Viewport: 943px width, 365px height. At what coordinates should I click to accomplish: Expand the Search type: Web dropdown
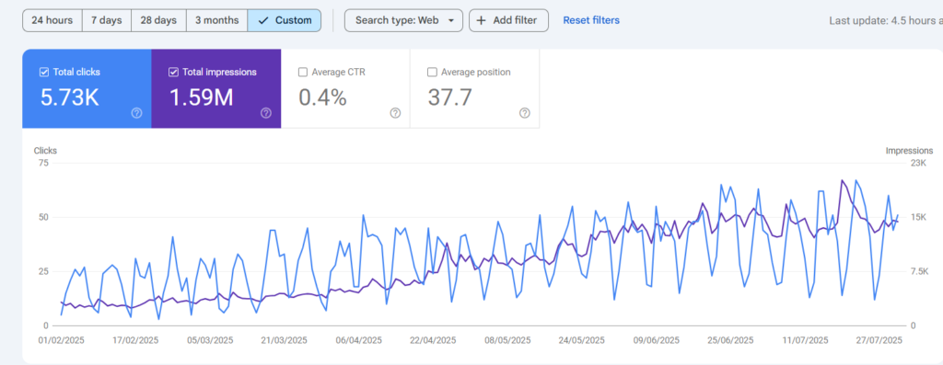403,20
